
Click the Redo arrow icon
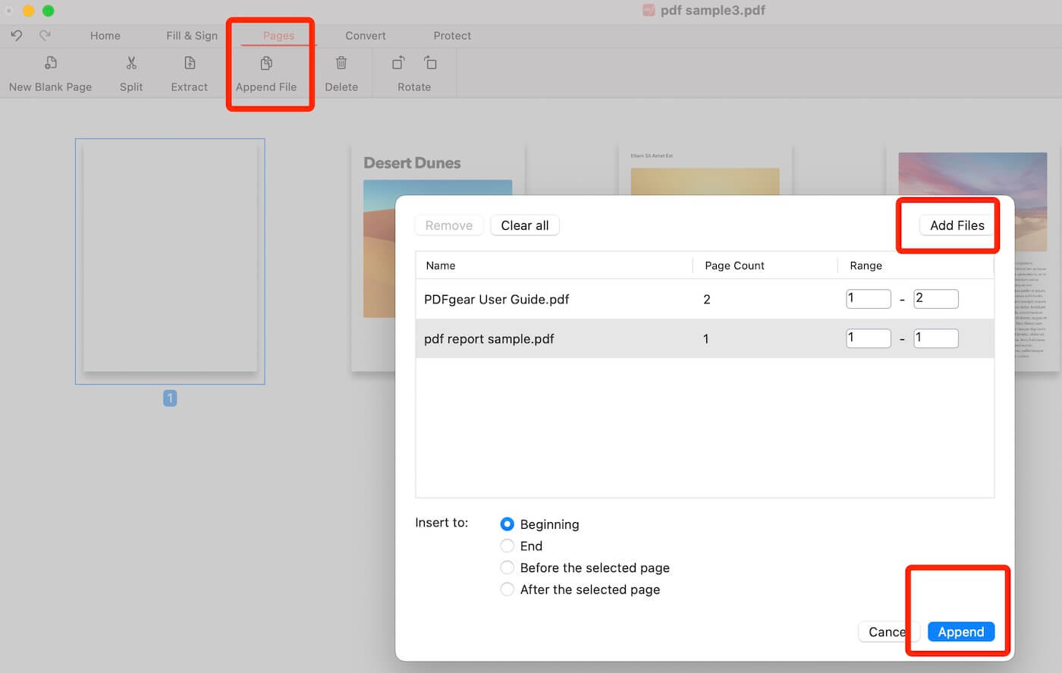[x=43, y=35]
